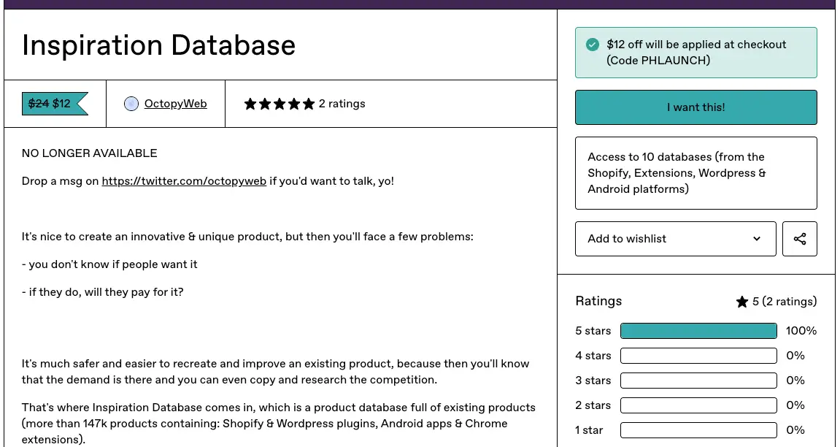Click the Access to 10 databases box

(696, 173)
